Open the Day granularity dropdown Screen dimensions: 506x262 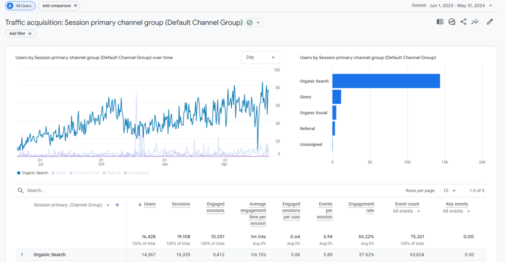260,57
